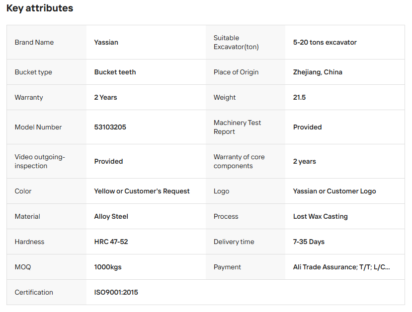Select the Bucket teeth value
Viewport: 412px width, 312px height.
[115, 72]
